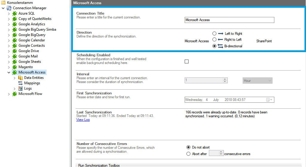Screen dimensions: 306x167
Task: Select Right to Left direction
Action: [x=214, y=40]
